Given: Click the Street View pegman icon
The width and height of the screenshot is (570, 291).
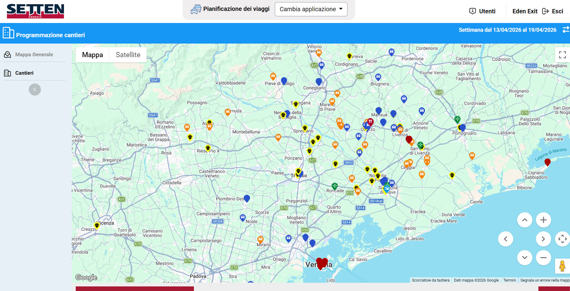Looking at the screenshot, I should coord(562,266).
